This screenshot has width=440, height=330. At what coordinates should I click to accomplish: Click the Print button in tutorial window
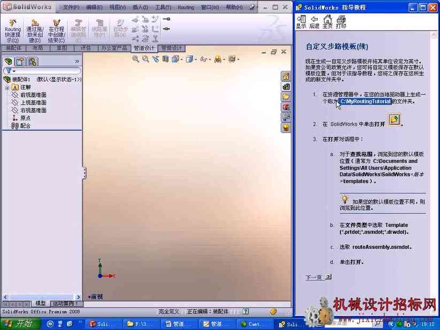[x=341, y=22]
